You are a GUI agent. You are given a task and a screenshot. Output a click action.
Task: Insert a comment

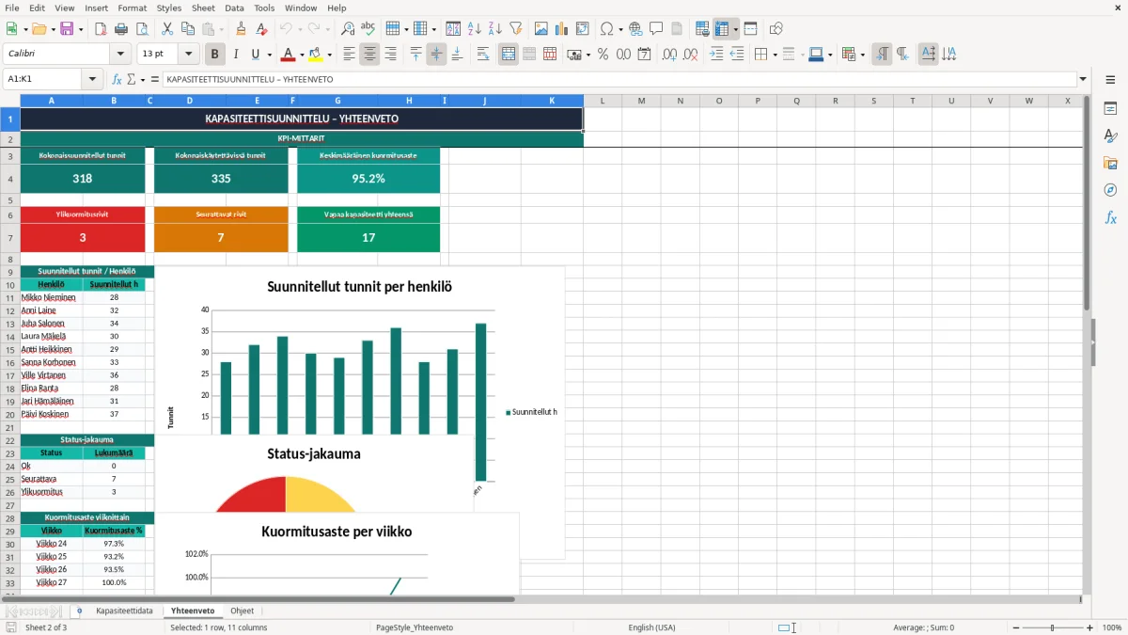(656, 29)
